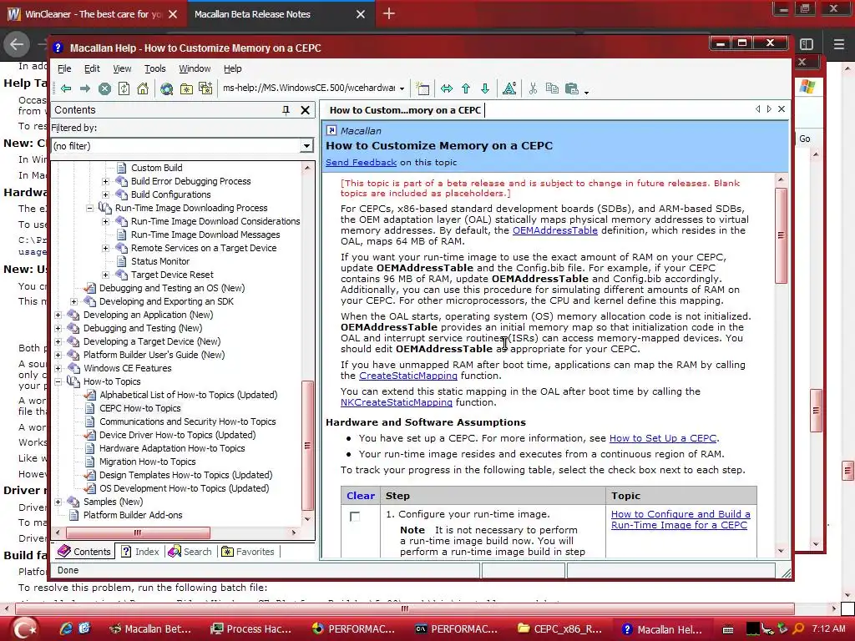Click the right tab-scroll arrow above topic

coord(769,109)
